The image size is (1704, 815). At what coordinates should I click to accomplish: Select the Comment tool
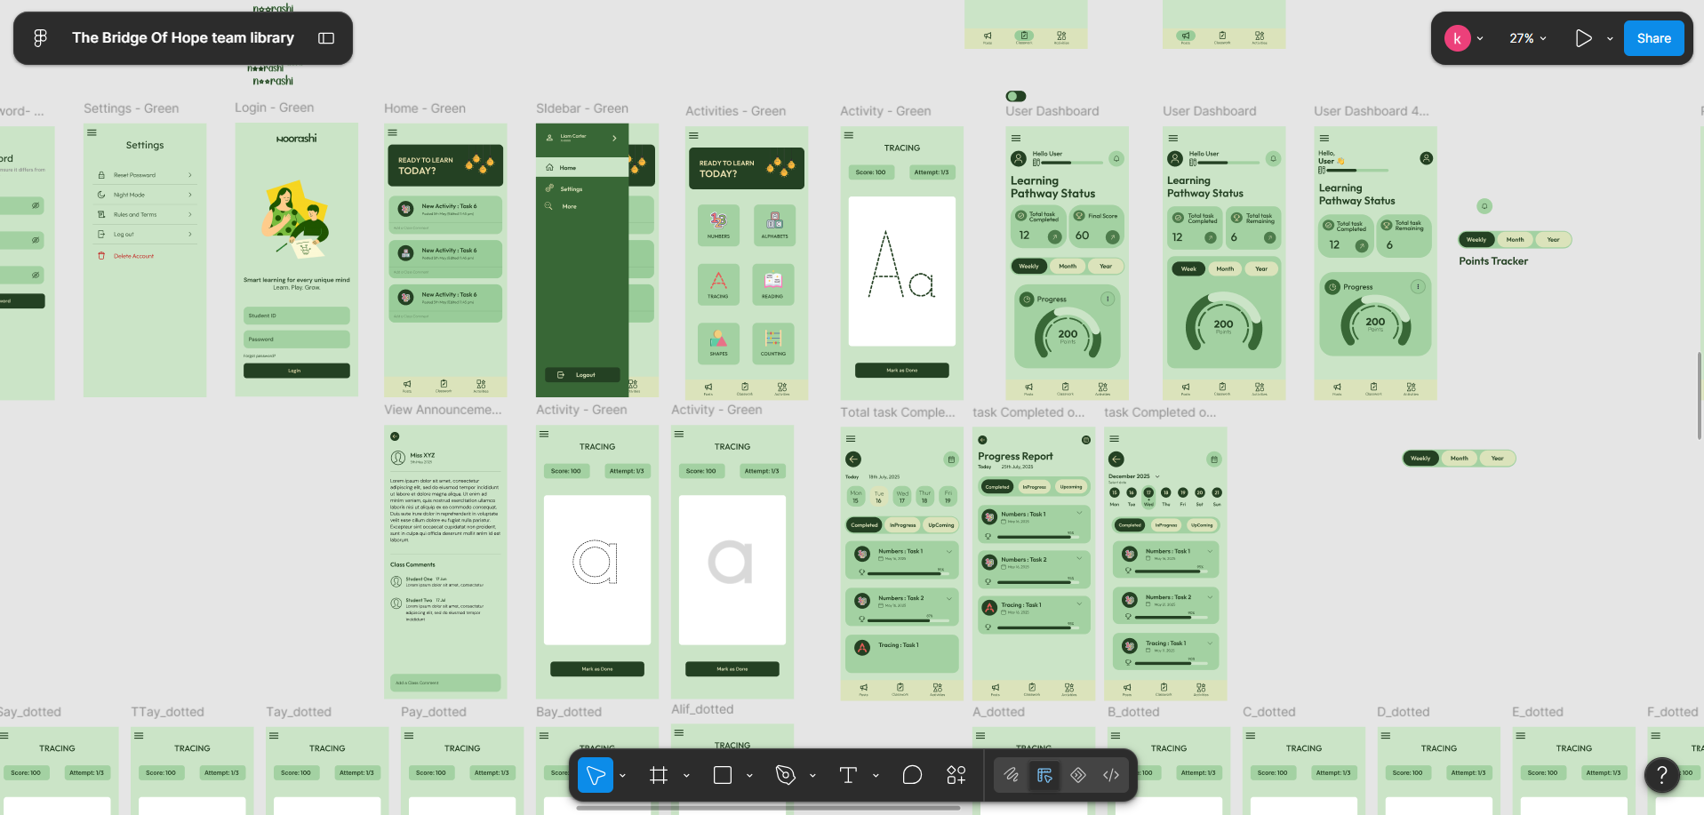912,775
